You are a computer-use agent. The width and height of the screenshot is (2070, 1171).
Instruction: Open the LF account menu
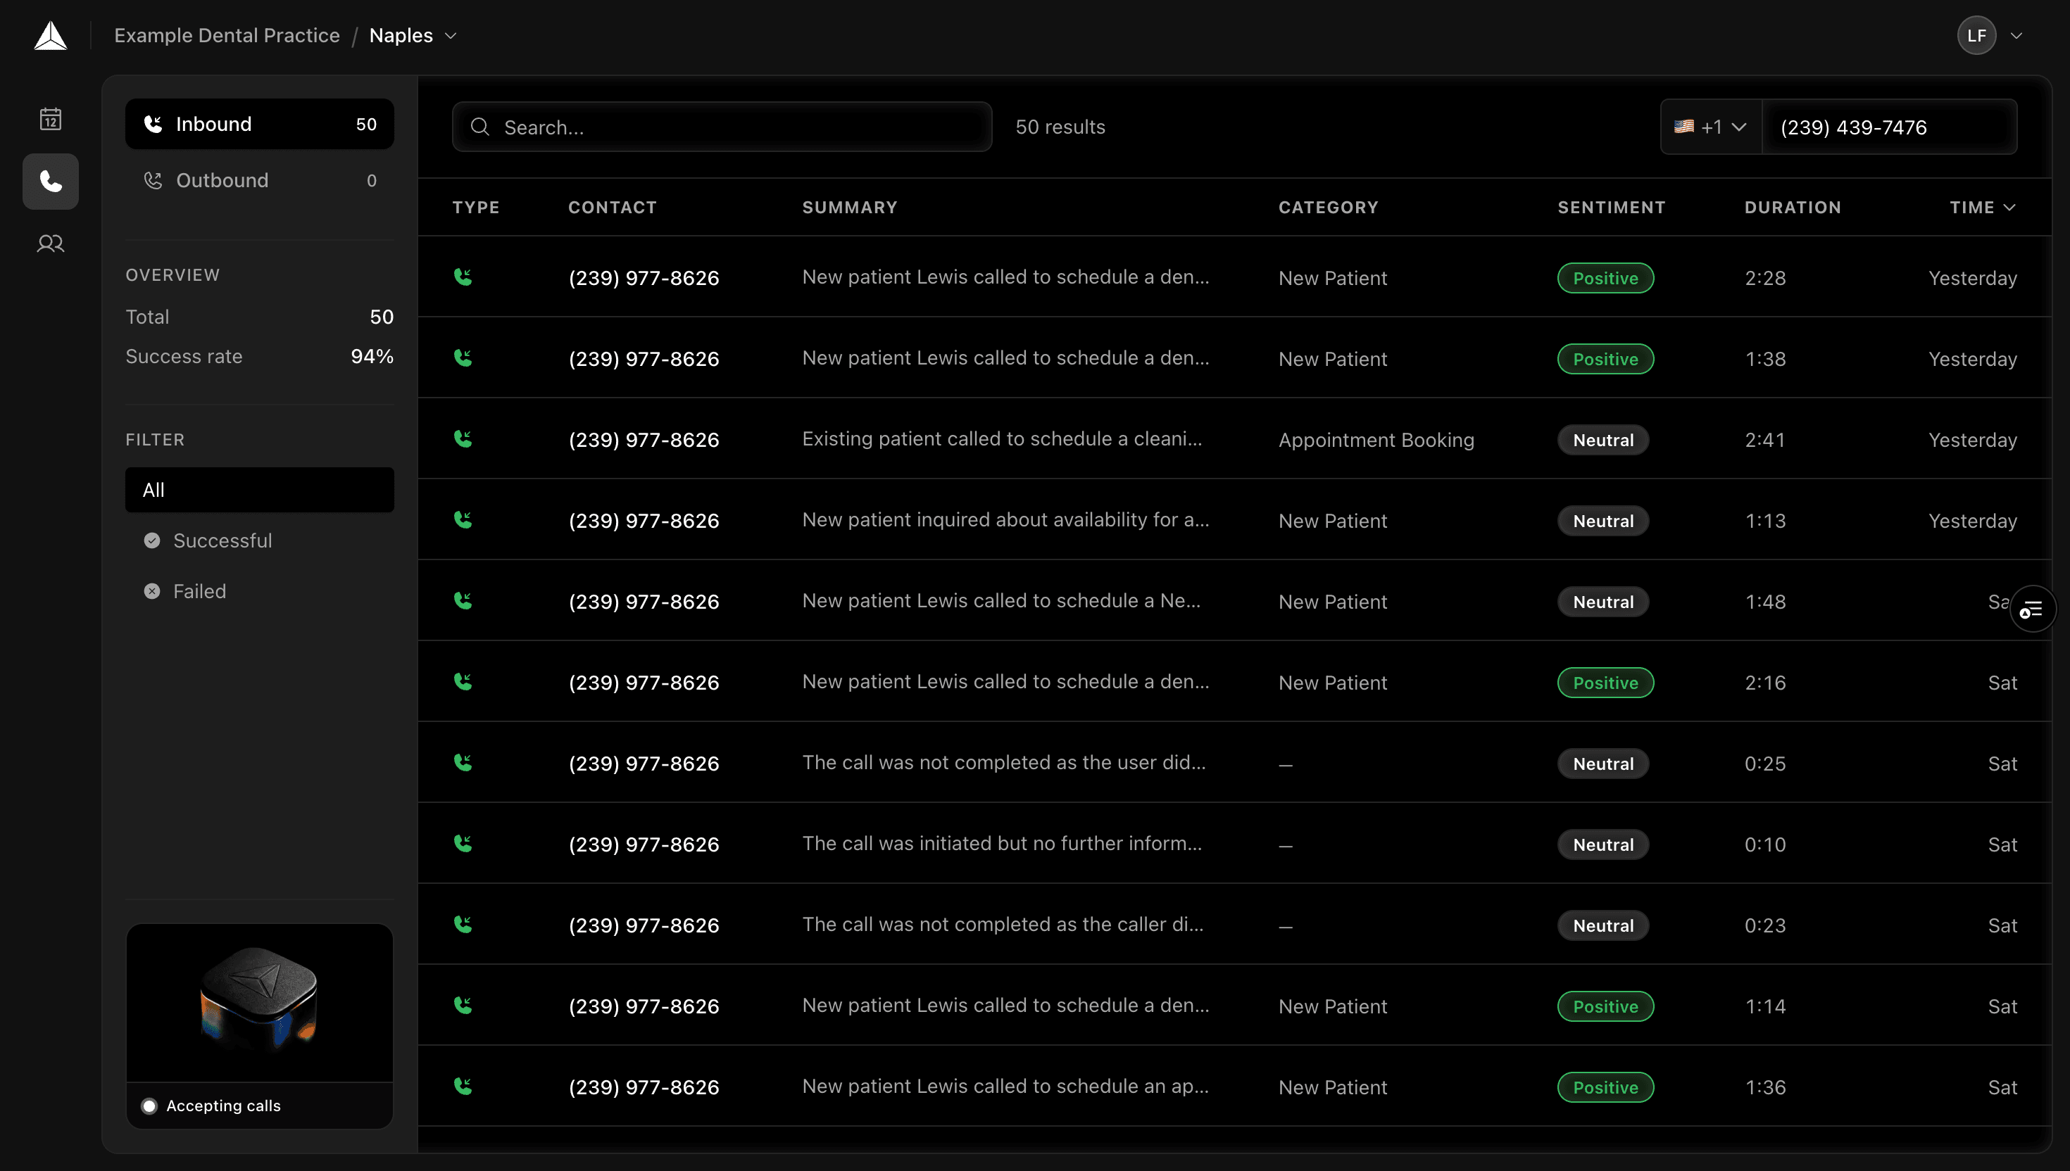point(1976,34)
